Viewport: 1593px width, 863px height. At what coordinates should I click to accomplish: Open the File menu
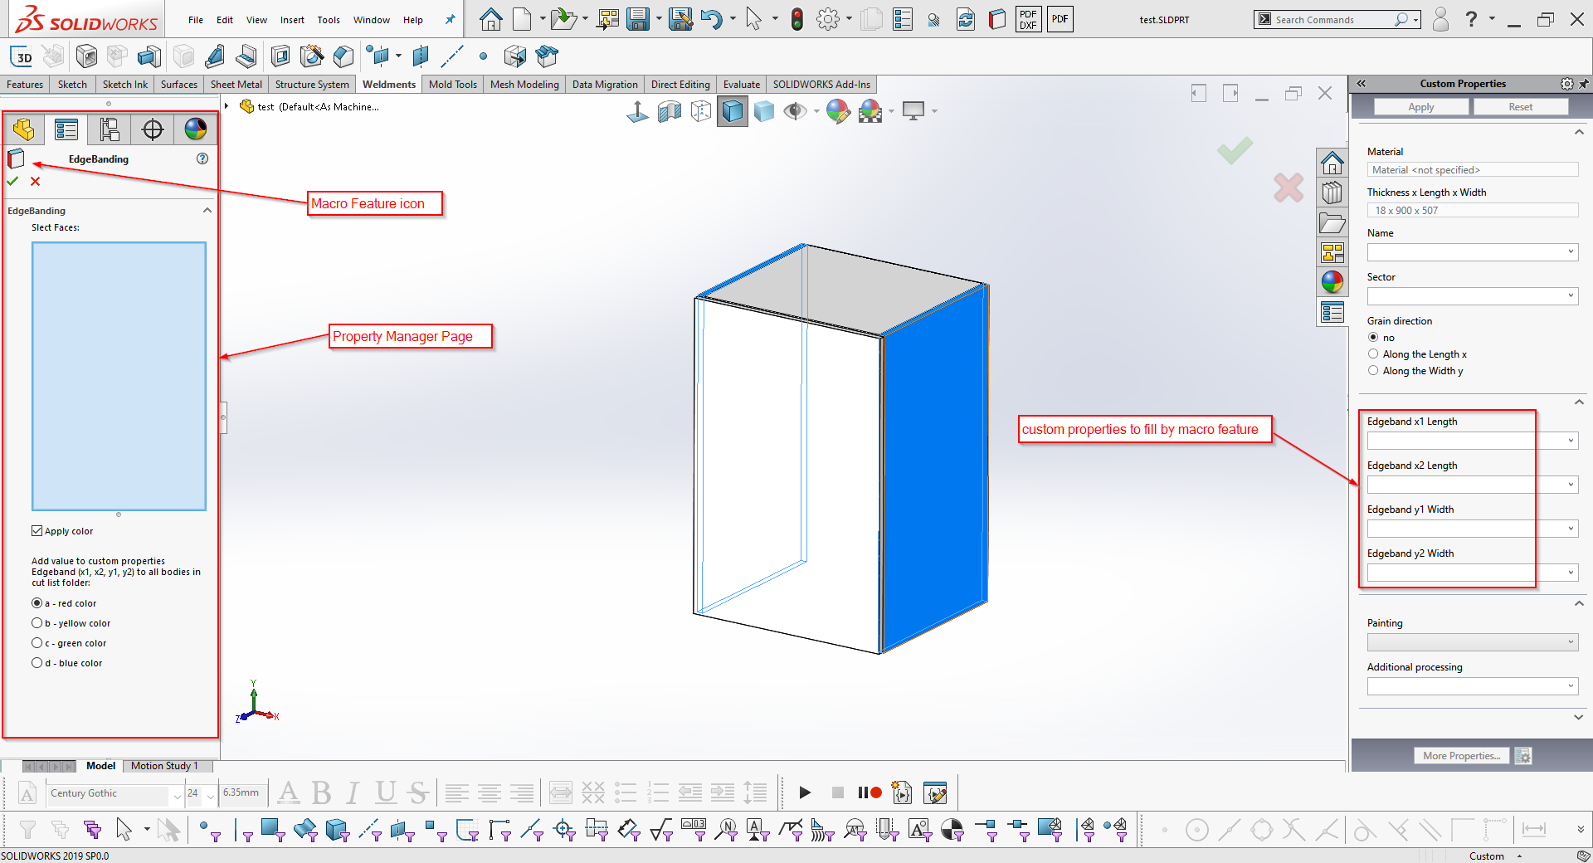196,20
